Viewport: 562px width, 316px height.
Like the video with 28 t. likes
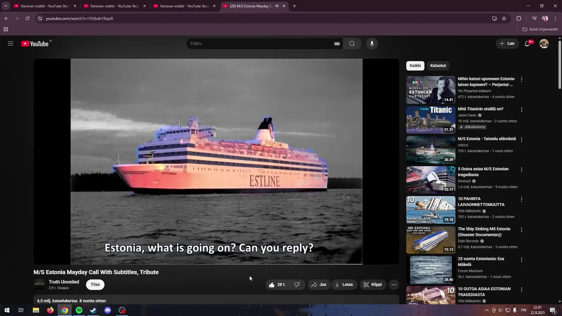tap(277, 284)
